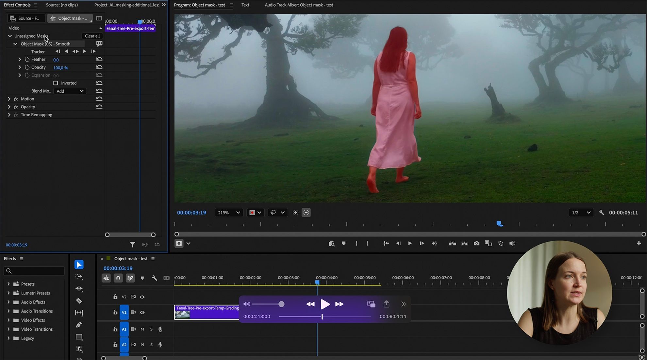647x360 pixels.
Task: Enable the Inverted checkbox
Action: (x=56, y=83)
